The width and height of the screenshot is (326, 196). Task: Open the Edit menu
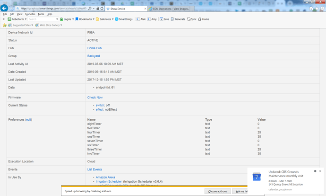tap(12, 14)
